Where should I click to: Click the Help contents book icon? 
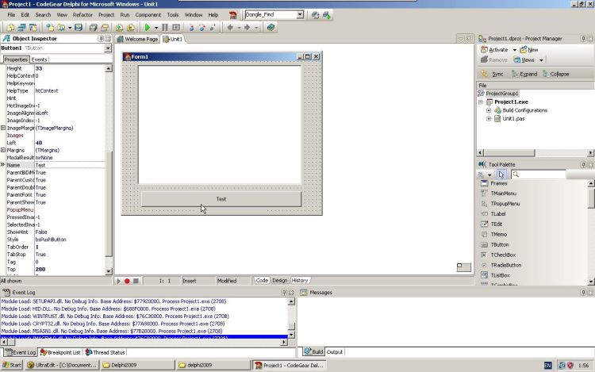tap(271, 27)
